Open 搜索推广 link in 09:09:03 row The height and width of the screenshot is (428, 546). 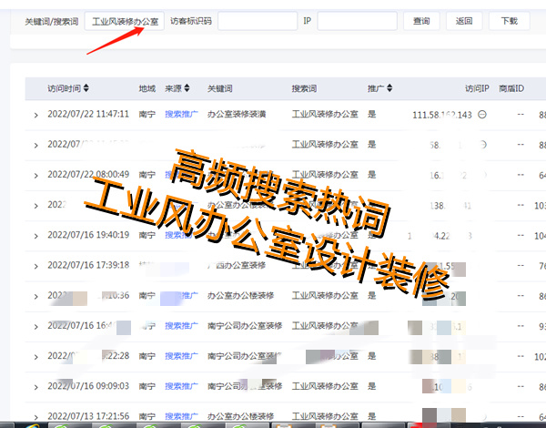coord(182,385)
